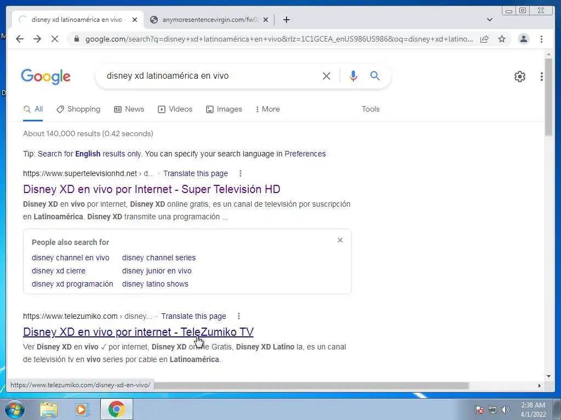Click the supertelevisionhd.net result URL text

click(88, 173)
